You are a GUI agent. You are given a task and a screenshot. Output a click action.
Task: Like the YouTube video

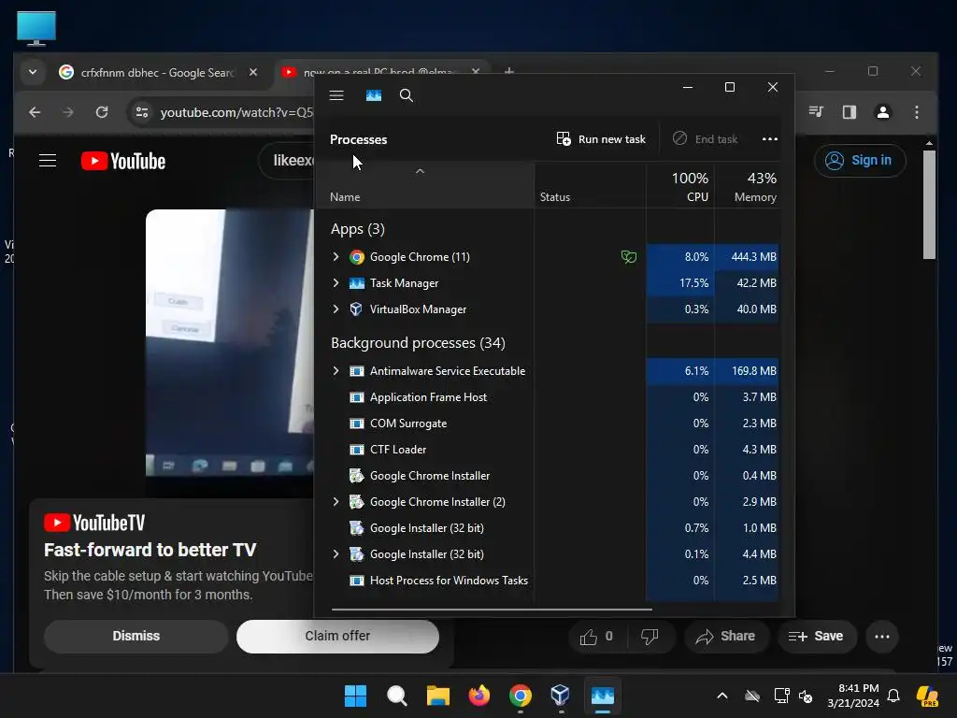595,637
